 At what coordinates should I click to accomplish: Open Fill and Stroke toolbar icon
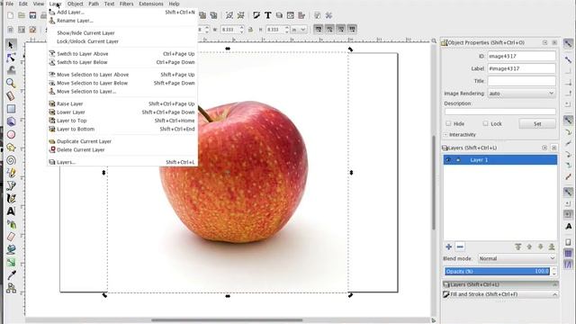click(256, 15)
